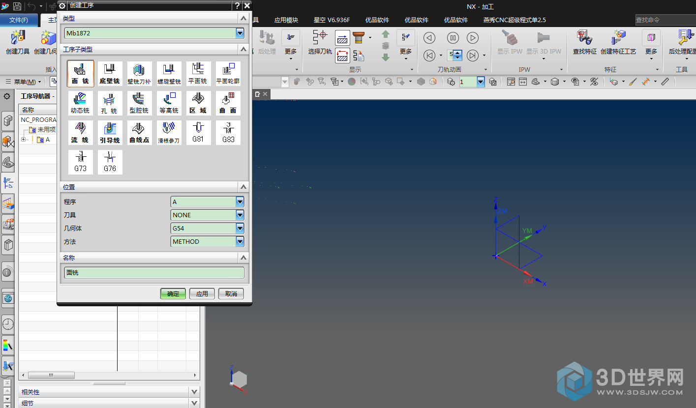Select the 流线 streamline subtype

click(x=81, y=133)
